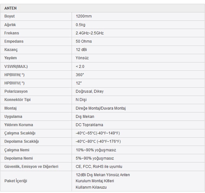Click the 360° HPBW/H value

point(80,75)
